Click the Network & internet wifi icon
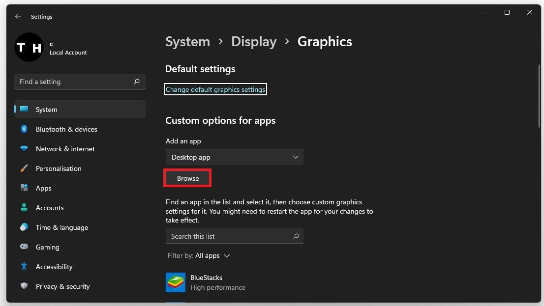The image size is (544, 306). (x=24, y=148)
